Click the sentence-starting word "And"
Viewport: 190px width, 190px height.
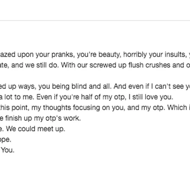coord(120,86)
